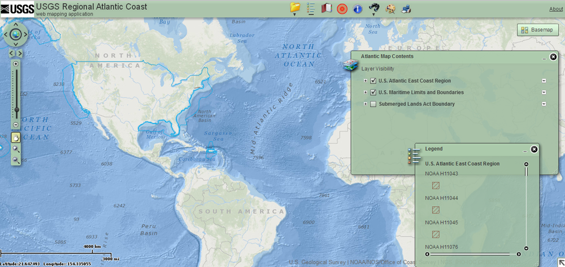This screenshot has height=267, width=565.
Task: Uncheck U.S. Atlantic East Coast Region layer
Action: coord(373,81)
